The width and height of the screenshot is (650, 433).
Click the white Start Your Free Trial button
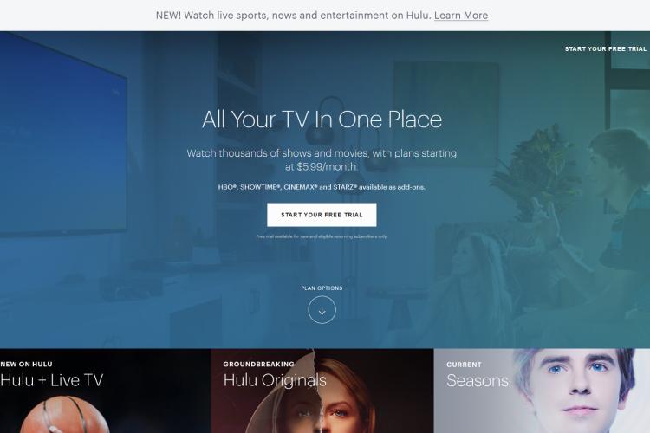322,215
